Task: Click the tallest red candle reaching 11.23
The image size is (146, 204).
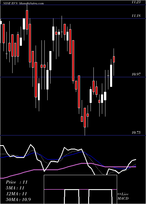Action: (27, 20)
